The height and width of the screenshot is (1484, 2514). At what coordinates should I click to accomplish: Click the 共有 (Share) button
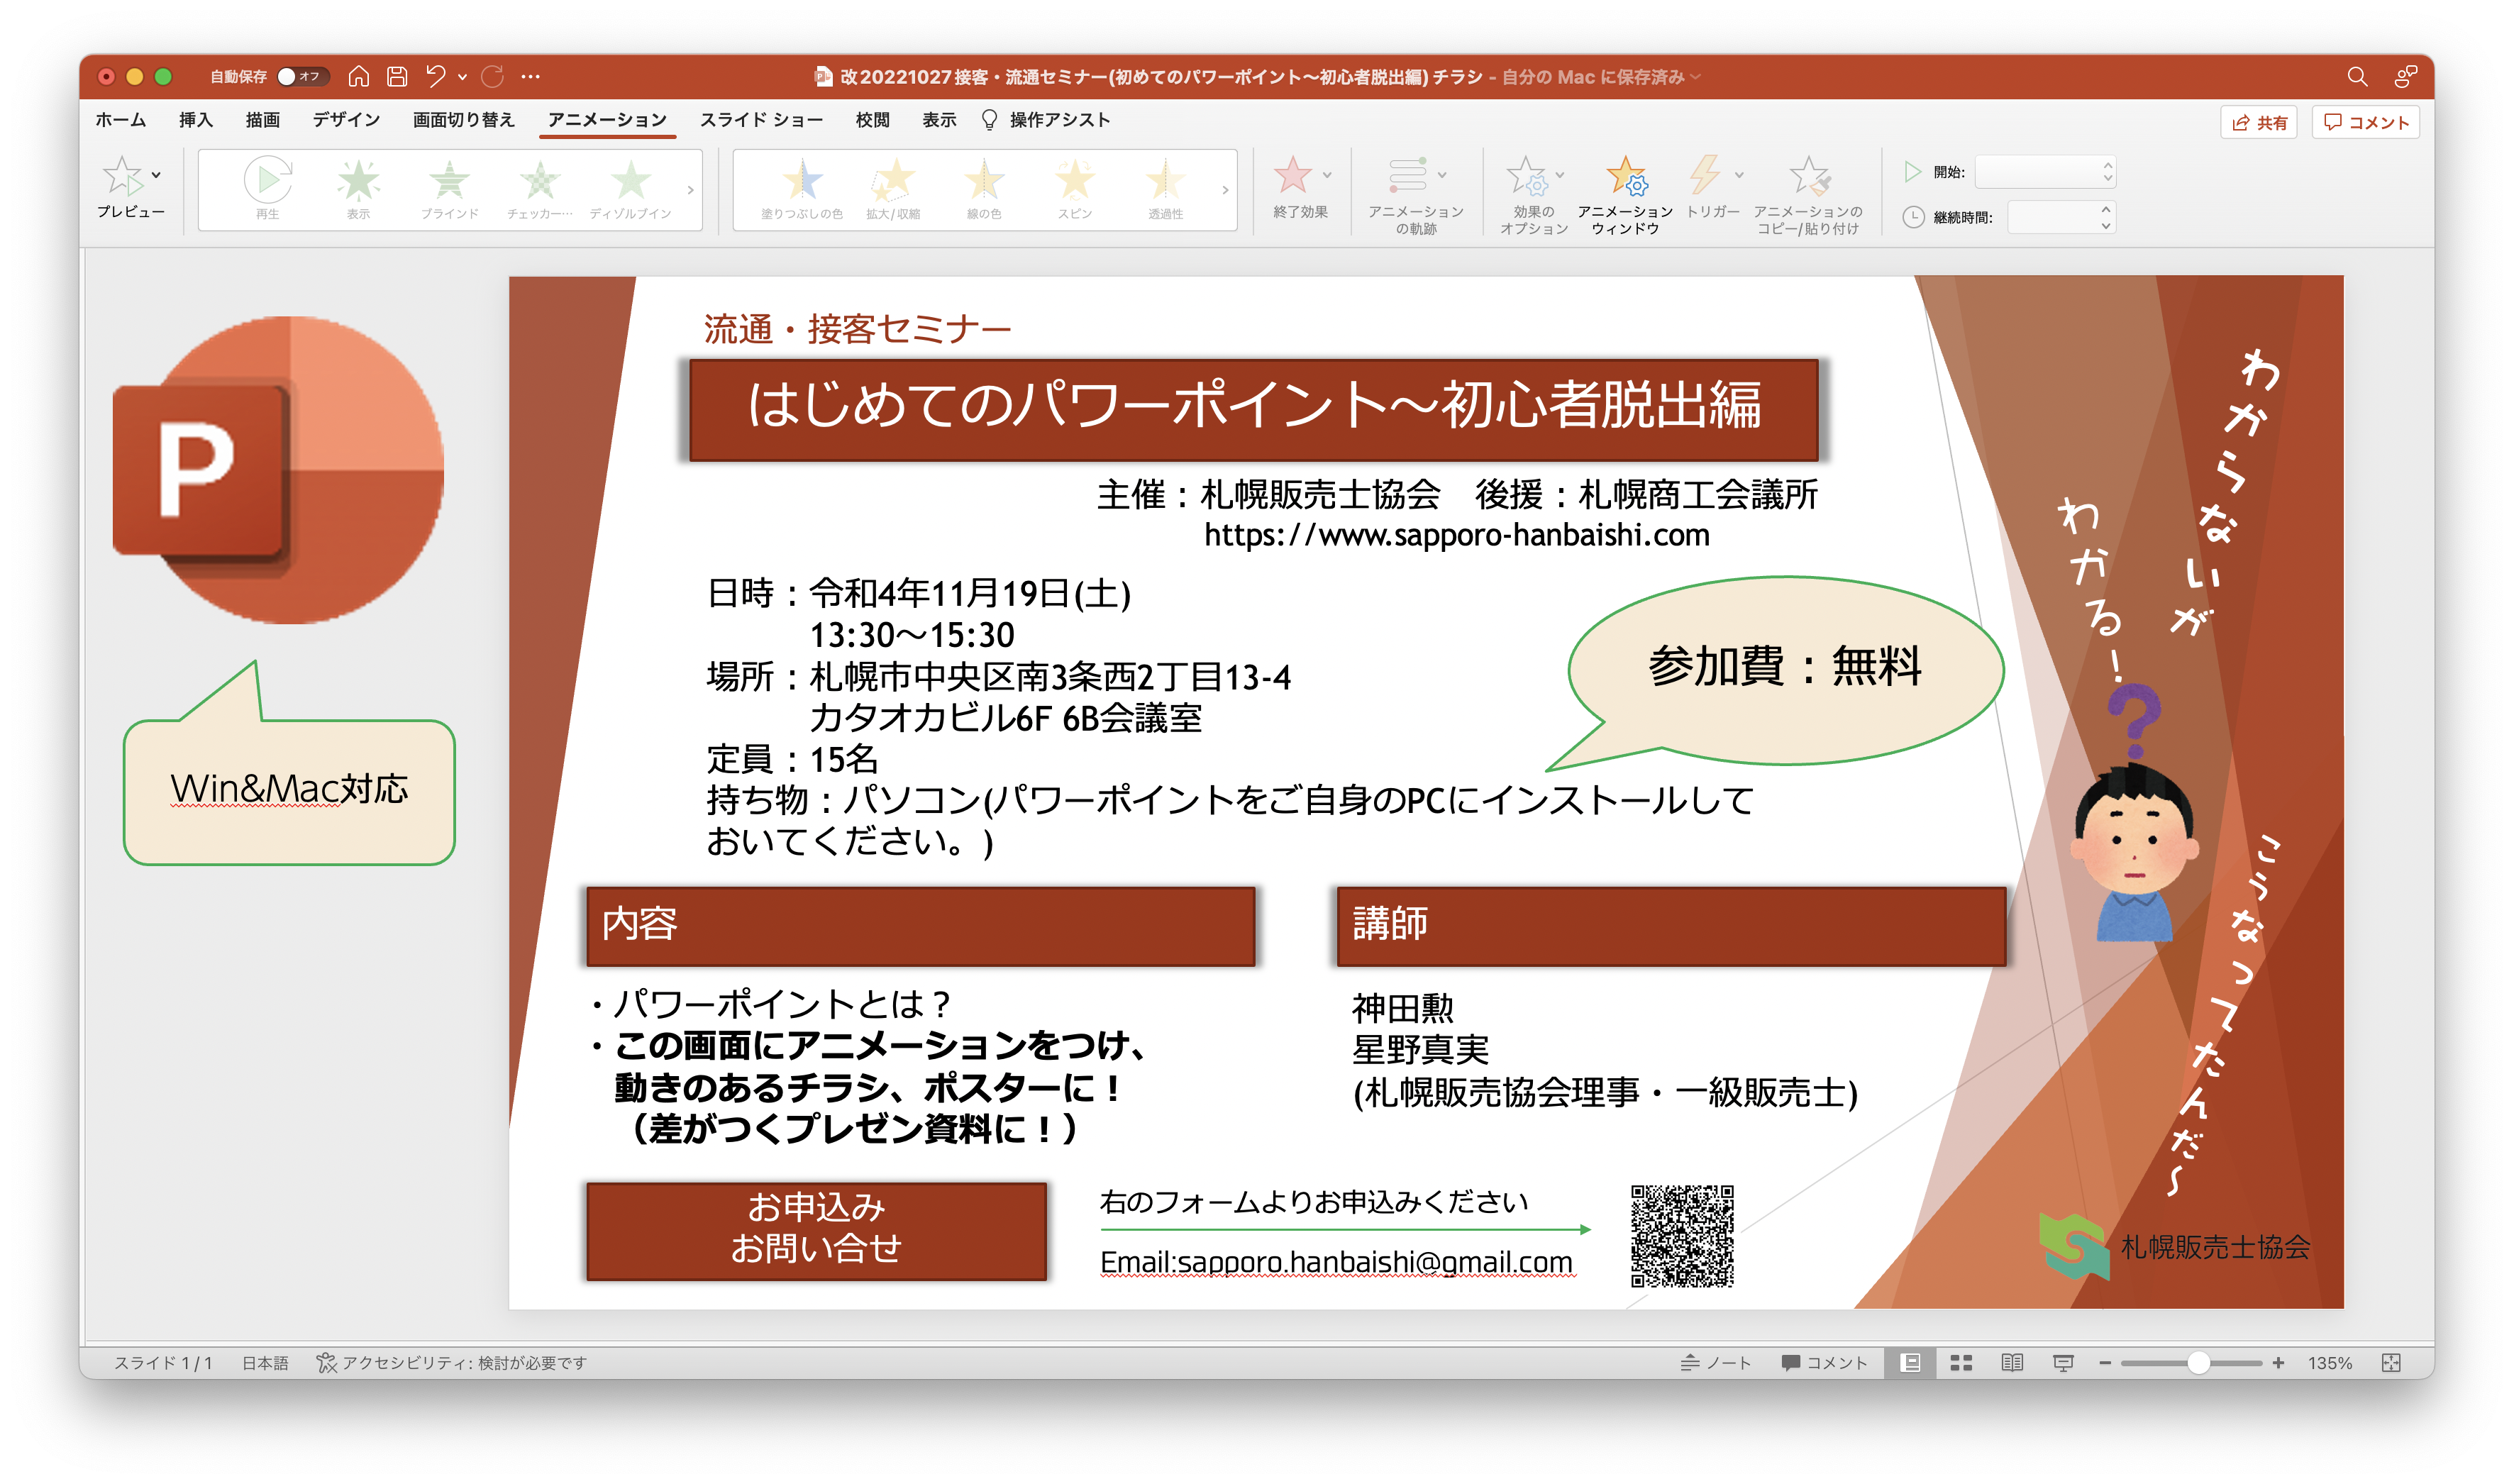point(2259,122)
